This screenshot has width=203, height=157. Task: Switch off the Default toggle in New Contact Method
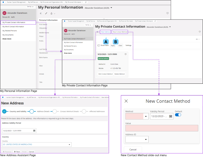coord(178,115)
